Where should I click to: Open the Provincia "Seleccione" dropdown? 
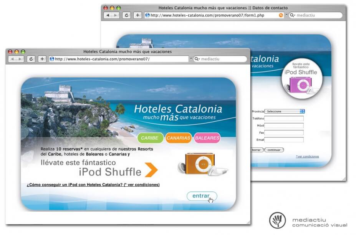tap(284, 111)
